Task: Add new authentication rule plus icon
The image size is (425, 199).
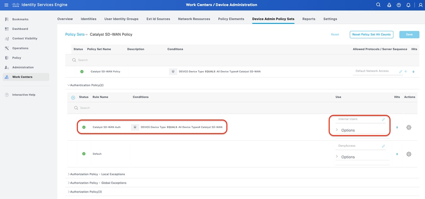Action: pos(73,97)
